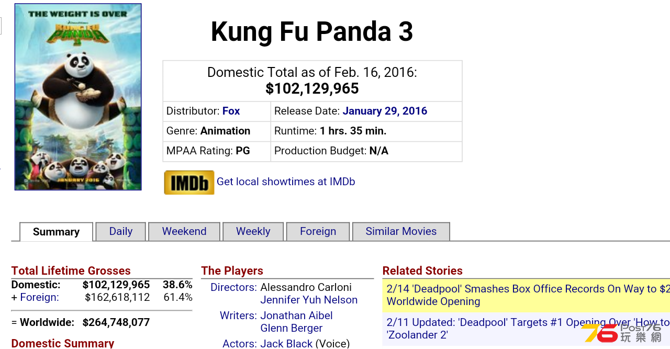Open Jack Black actor link
670x349 pixels.
[286, 343]
